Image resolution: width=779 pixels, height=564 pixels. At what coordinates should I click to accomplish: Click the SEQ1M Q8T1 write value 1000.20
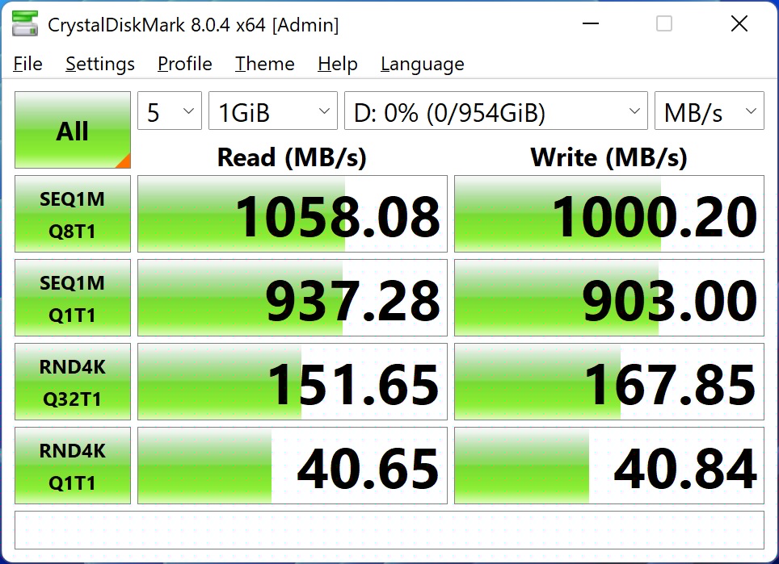(x=609, y=214)
